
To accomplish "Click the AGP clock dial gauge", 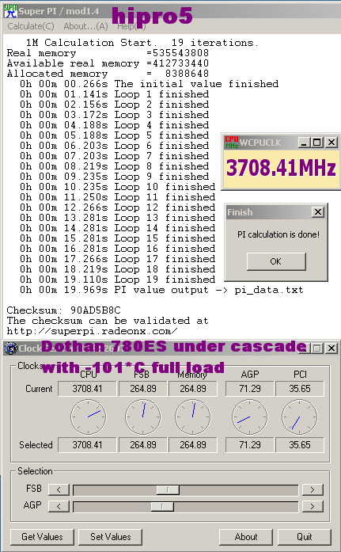I will click(249, 417).
